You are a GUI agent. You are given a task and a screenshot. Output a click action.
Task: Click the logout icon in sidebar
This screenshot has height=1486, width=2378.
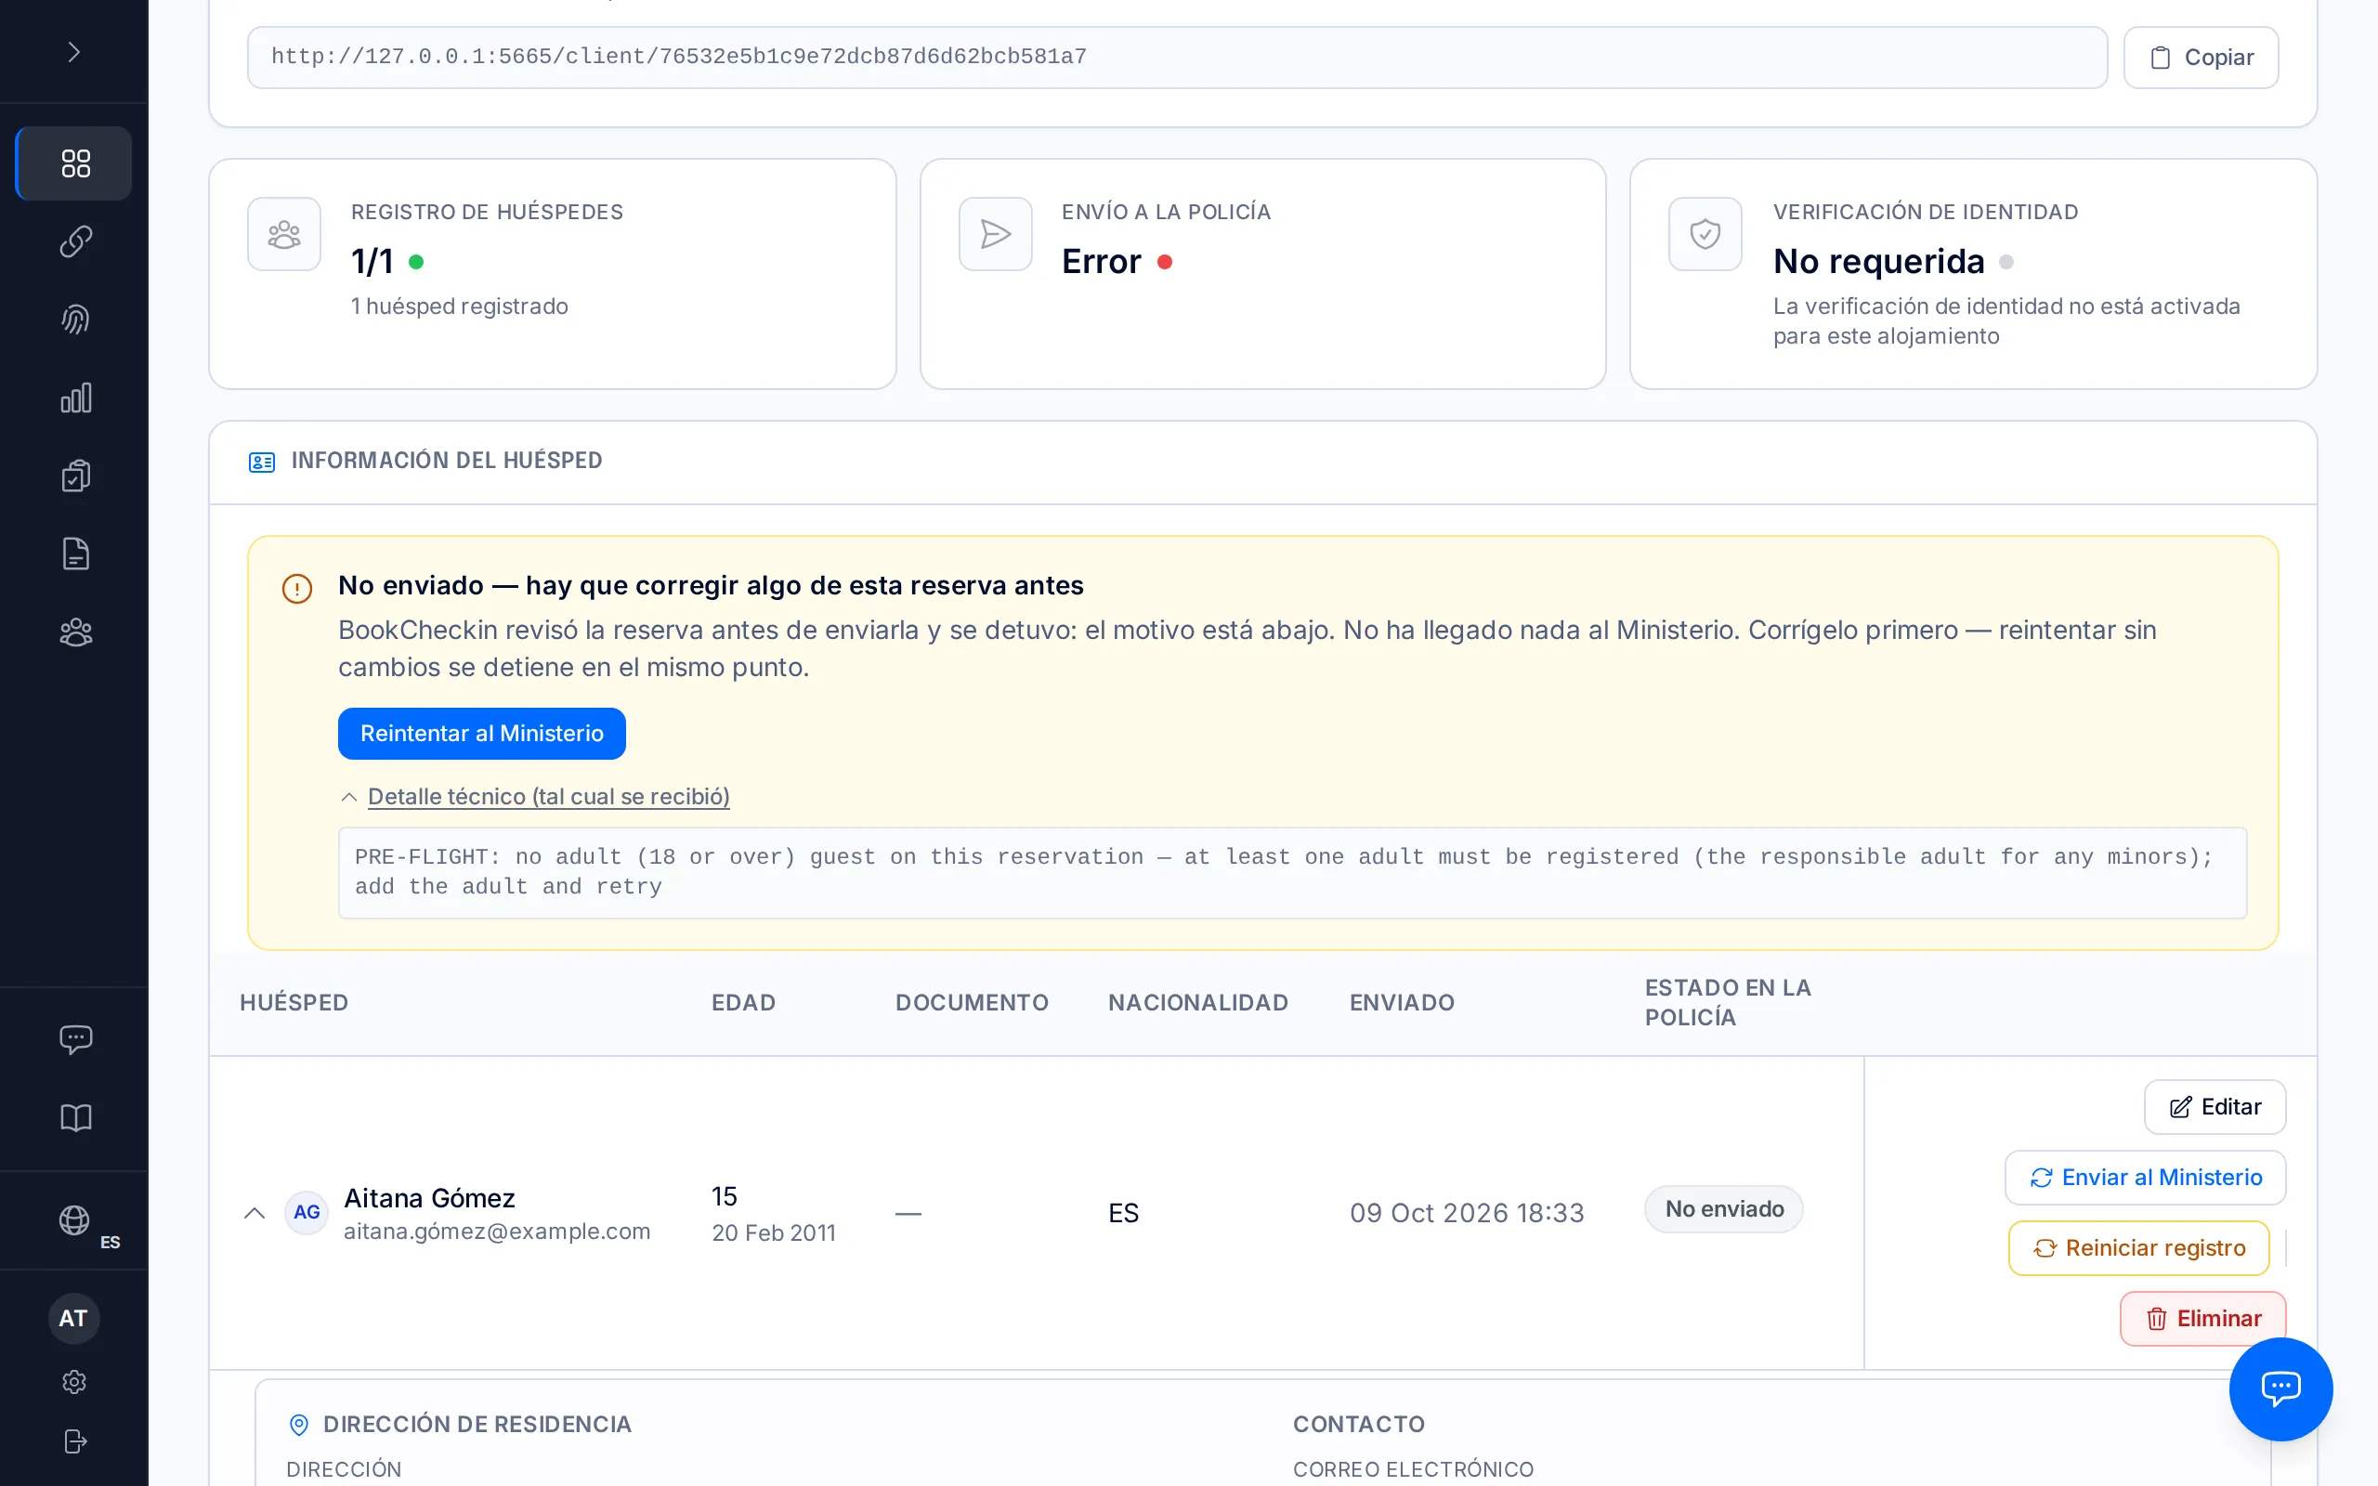tap(74, 1440)
